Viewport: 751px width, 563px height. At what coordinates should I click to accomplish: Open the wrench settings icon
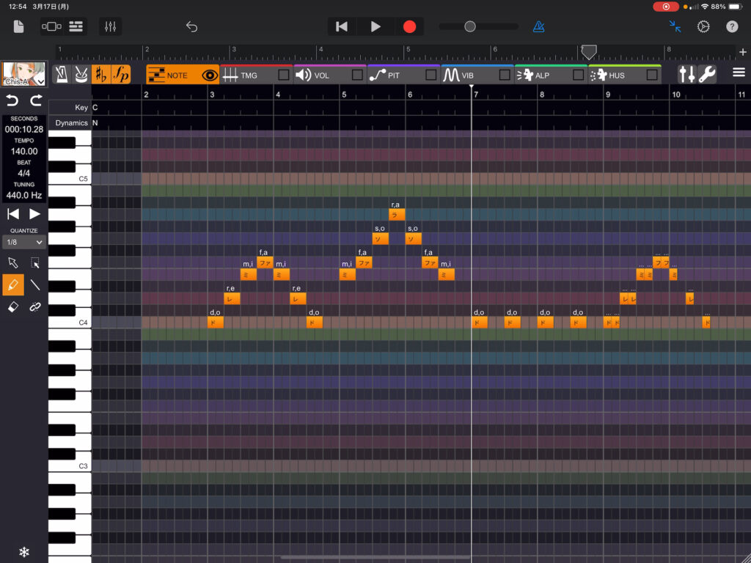point(707,74)
